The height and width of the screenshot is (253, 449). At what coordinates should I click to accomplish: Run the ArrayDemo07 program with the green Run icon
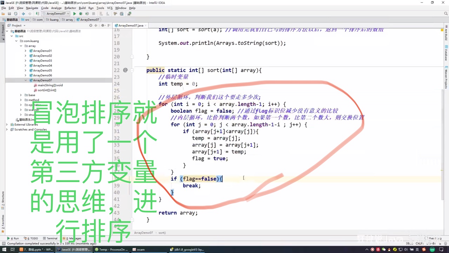(x=74, y=13)
